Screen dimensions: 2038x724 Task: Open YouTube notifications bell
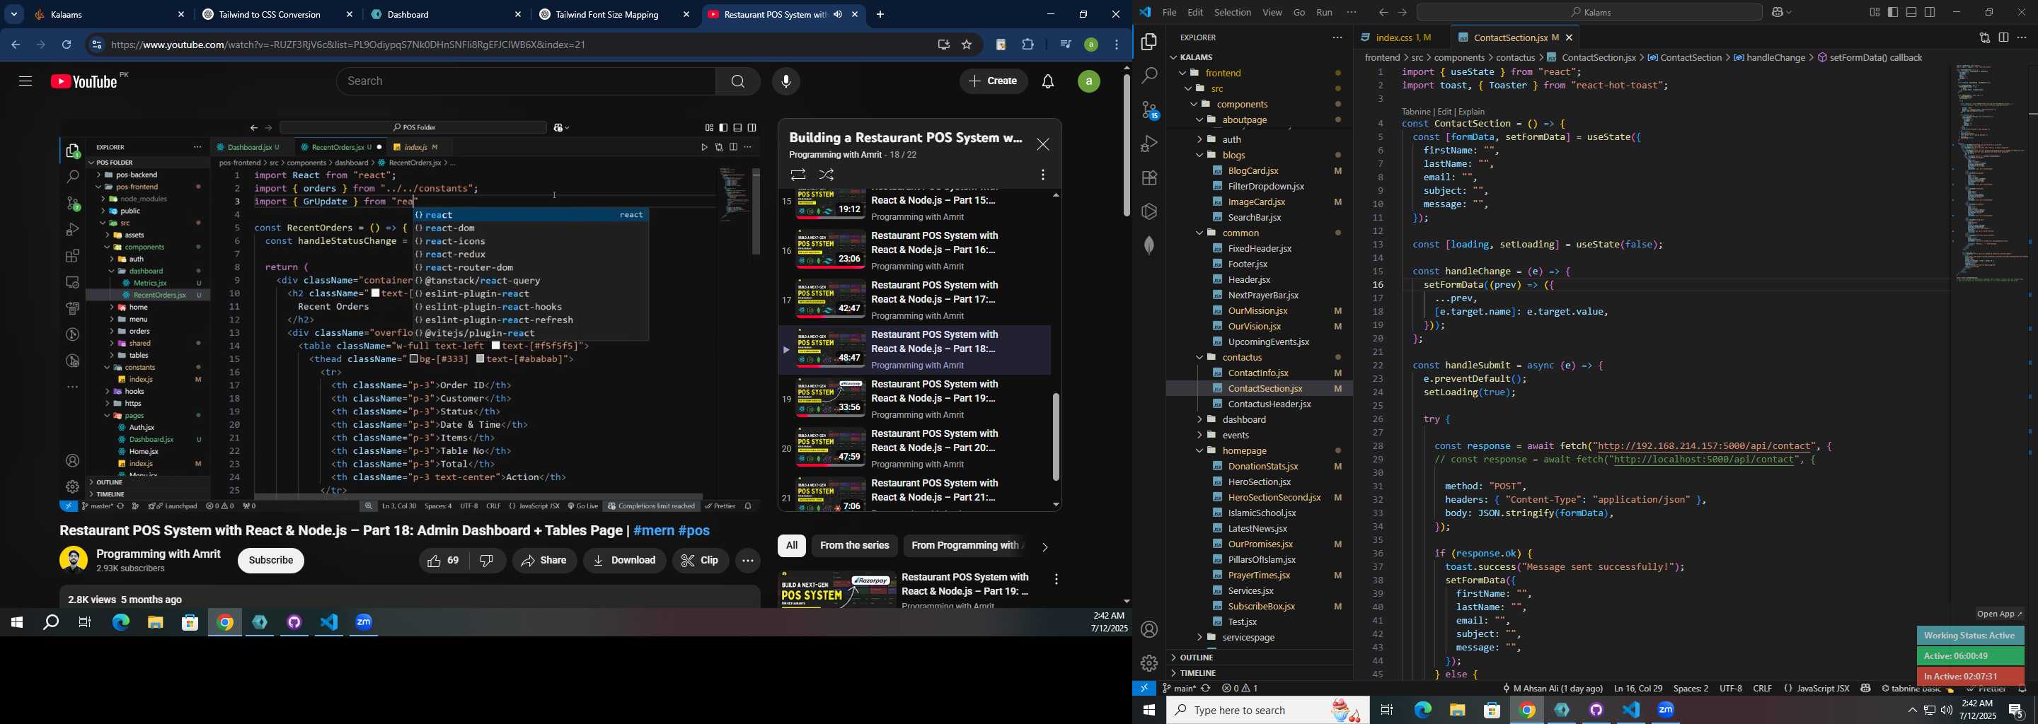[x=1048, y=81]
